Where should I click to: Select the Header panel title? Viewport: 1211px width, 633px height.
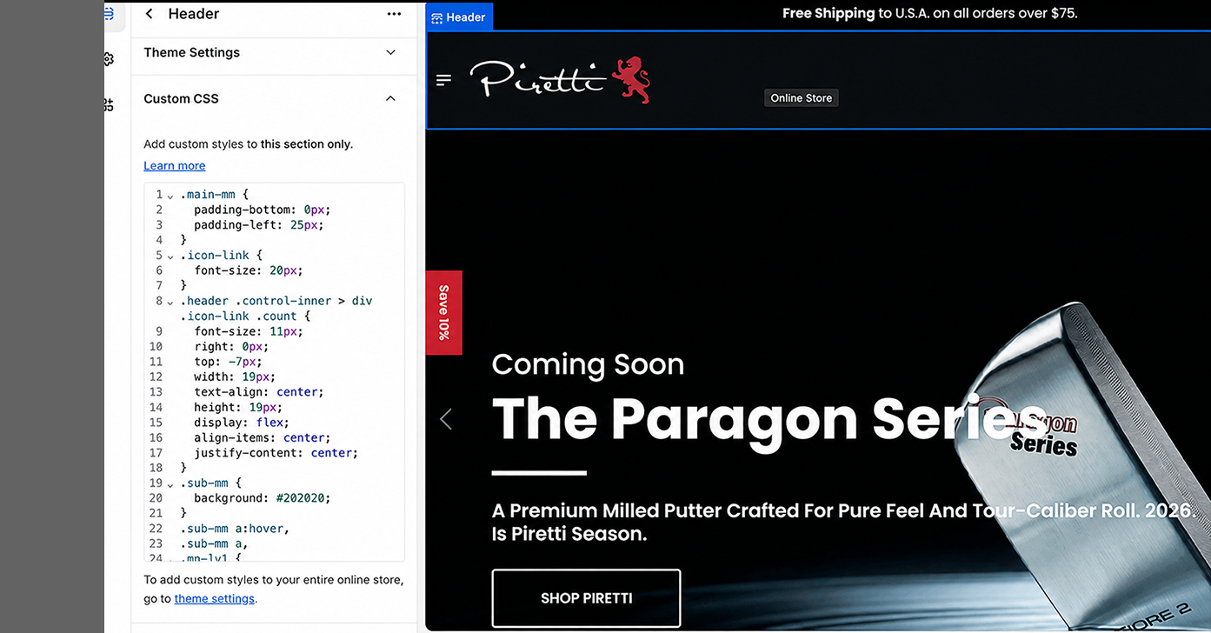[x=194, y=14]
